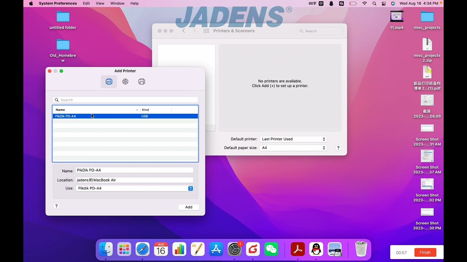
Task: Select the 截屏 screenshot file on desktop
Action: click(427, 106)
